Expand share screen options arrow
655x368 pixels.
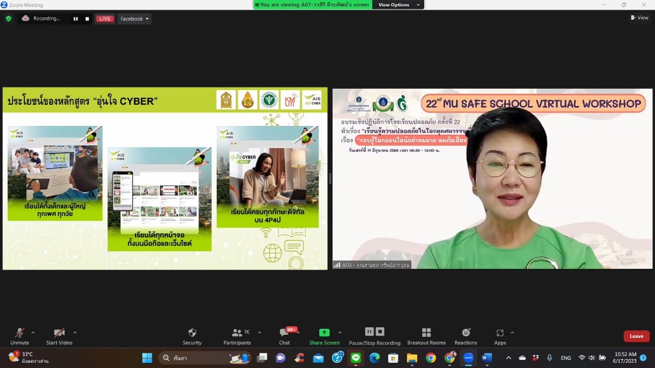click(x=340, y=332)
